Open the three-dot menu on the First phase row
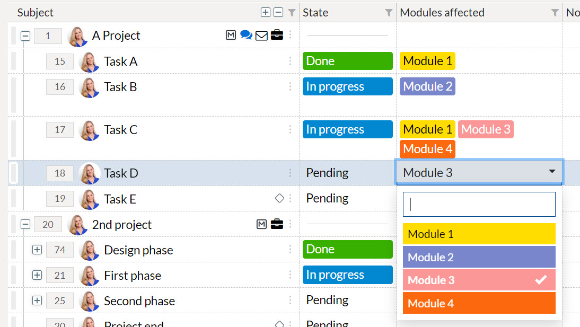Image resolution: width=580 pixels, height=327 pixels. coord(291,275)
